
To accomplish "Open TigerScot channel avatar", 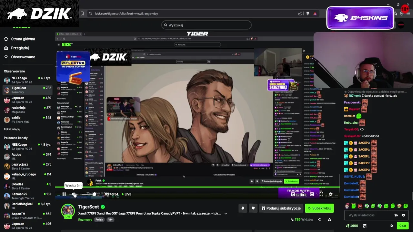I will [68, 211].
